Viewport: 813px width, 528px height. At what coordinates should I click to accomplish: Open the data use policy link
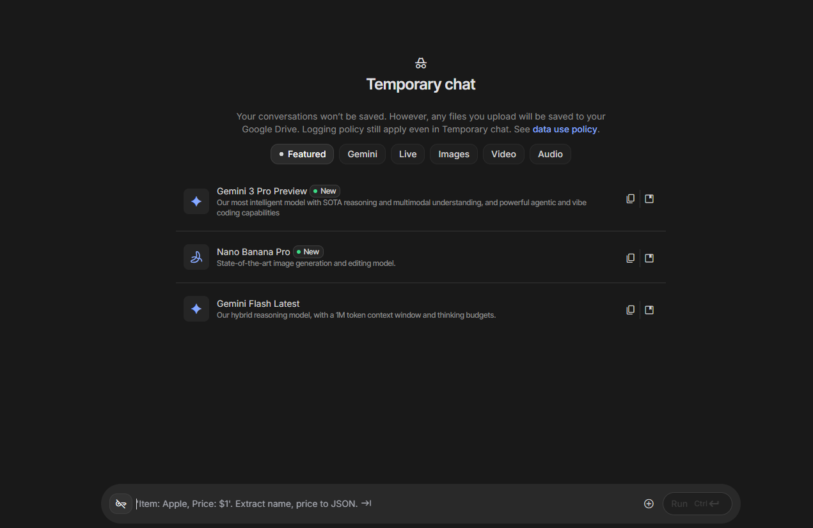[565, 129]
